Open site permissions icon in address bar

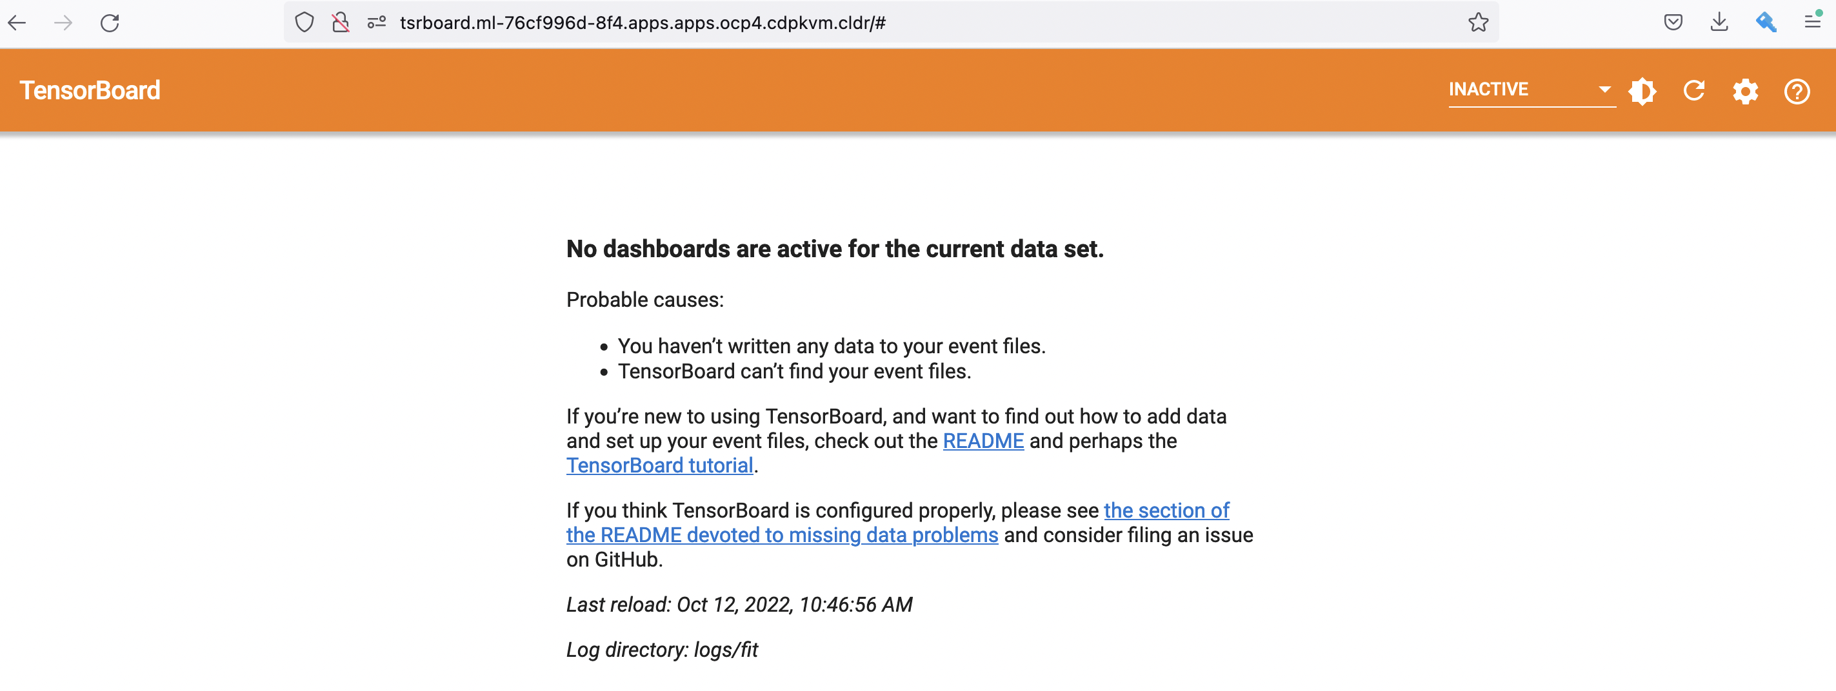(x=376, y=23)
